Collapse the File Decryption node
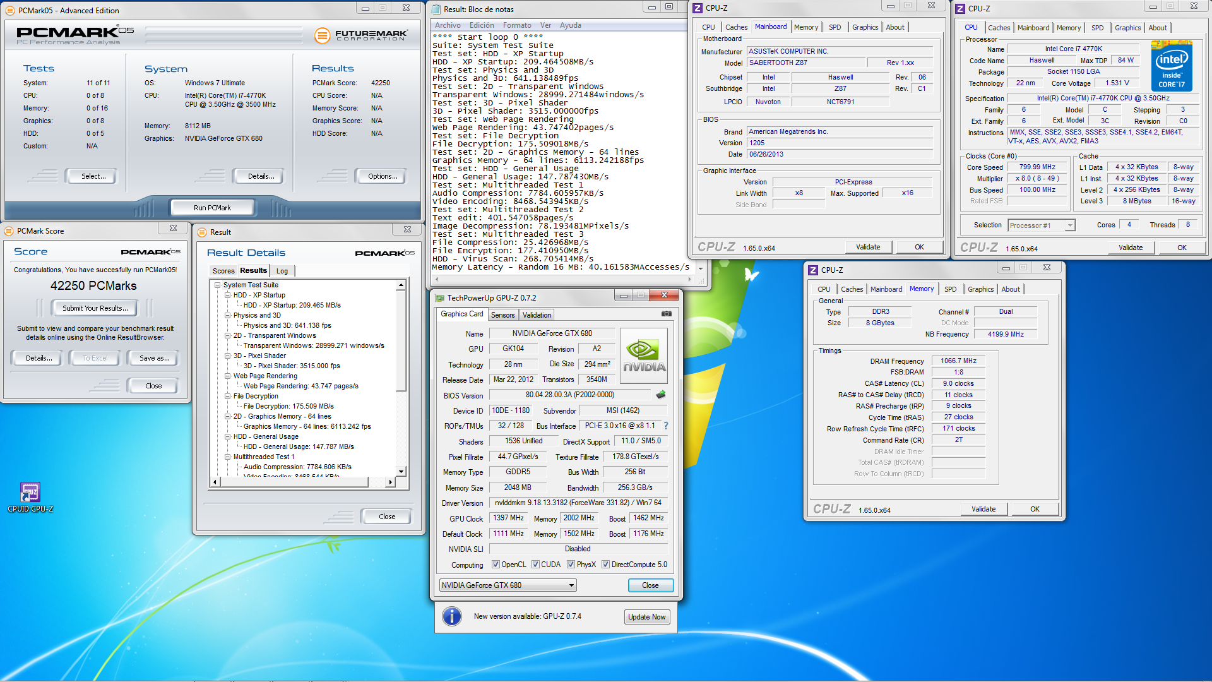The image size is (1212, 682). point(228,396)
